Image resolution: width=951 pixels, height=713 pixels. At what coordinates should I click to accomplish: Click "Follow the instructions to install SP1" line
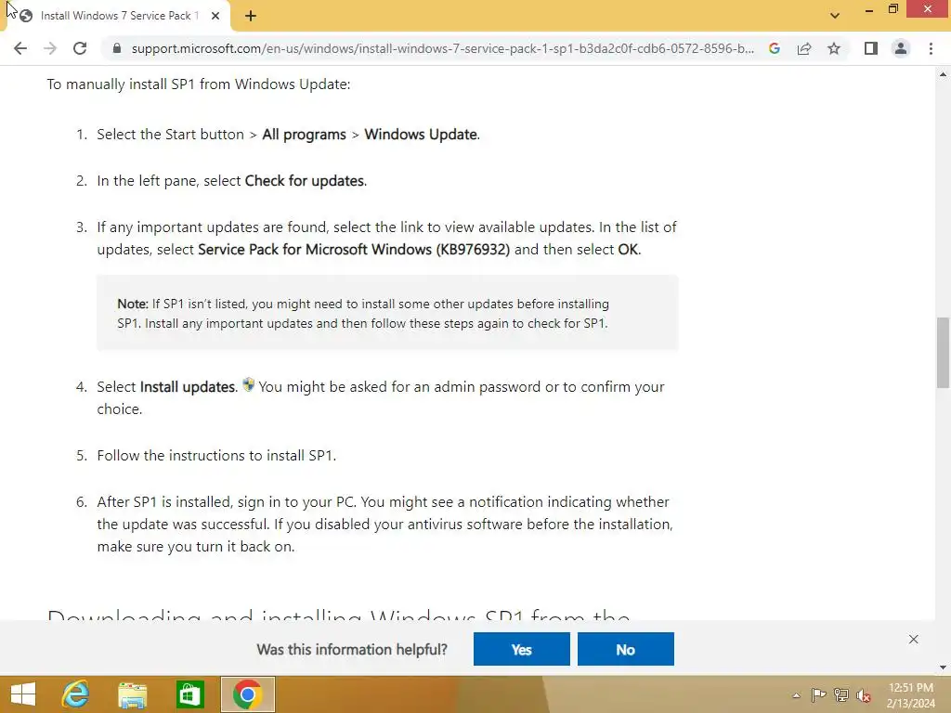(215, 455)
